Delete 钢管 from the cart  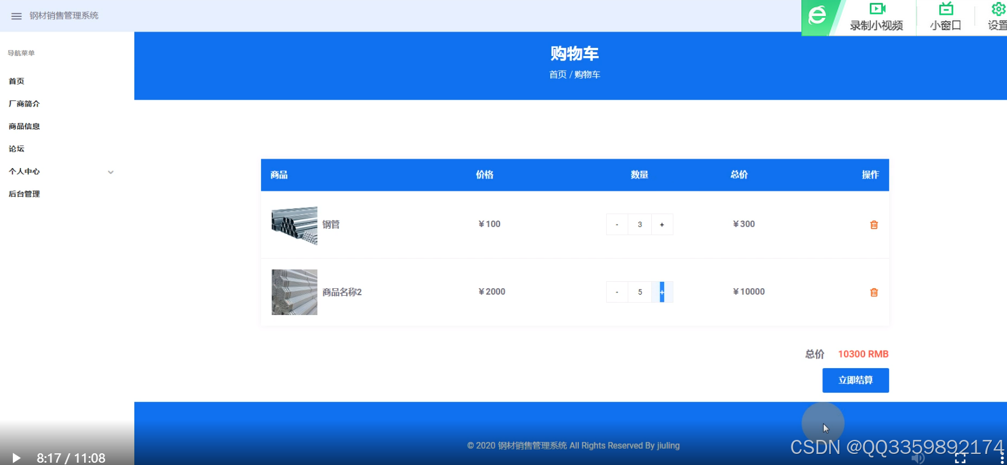[x=874, y=225]
